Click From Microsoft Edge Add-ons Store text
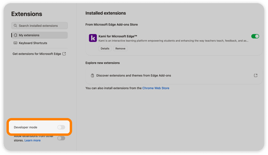 pyautogui.click(x=112, y=25)
